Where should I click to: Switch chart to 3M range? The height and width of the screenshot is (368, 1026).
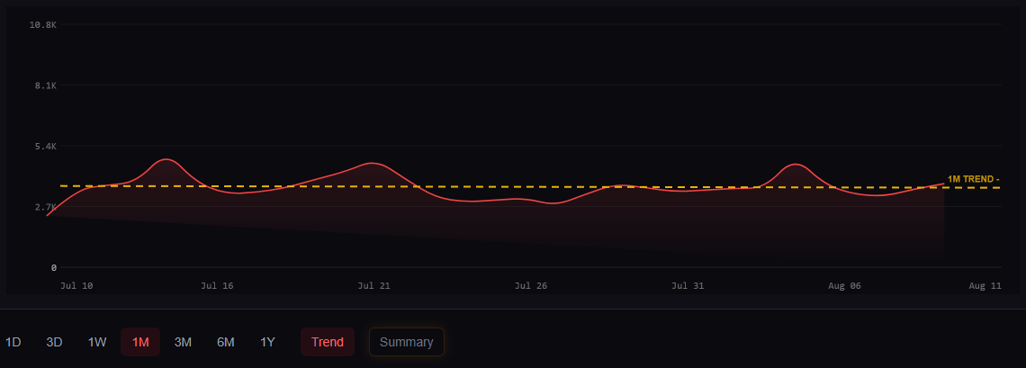point(184,342)
